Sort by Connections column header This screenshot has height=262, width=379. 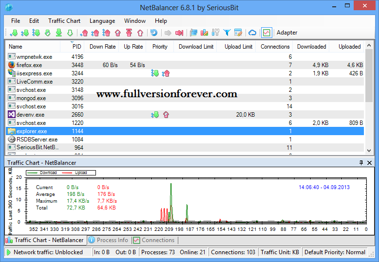tap(275, 47)
